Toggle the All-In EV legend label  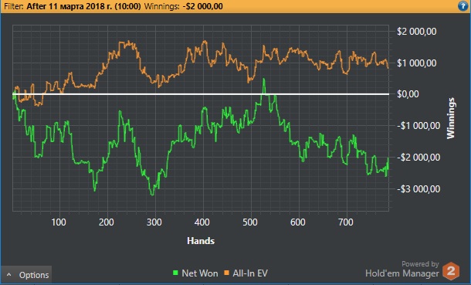(250, 273)
